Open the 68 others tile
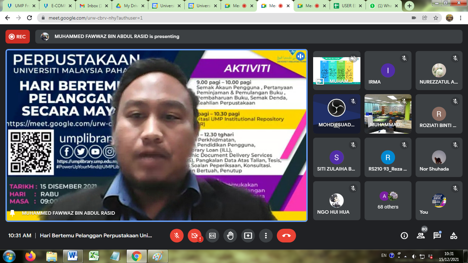Screen dimensions: 468x263 388,201
